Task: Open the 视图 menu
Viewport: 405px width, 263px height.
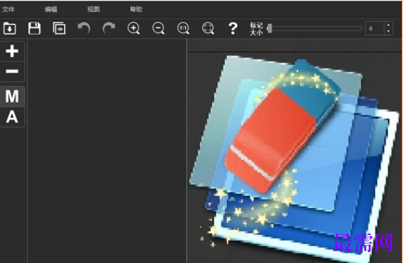Action: pyautogui.click(x=94, y=10)
